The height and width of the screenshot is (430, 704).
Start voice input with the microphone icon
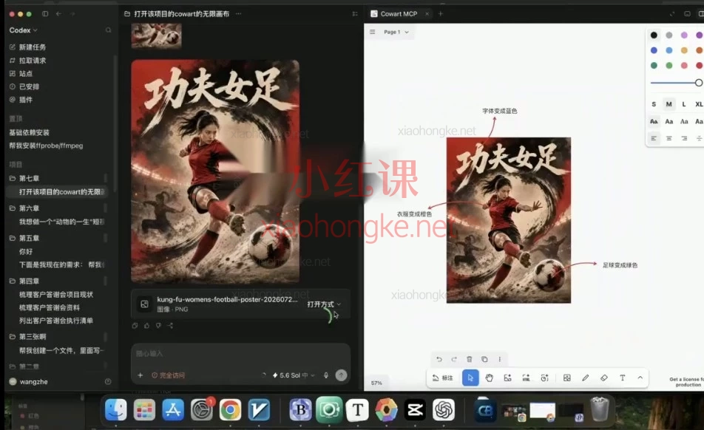coord(326,375)
